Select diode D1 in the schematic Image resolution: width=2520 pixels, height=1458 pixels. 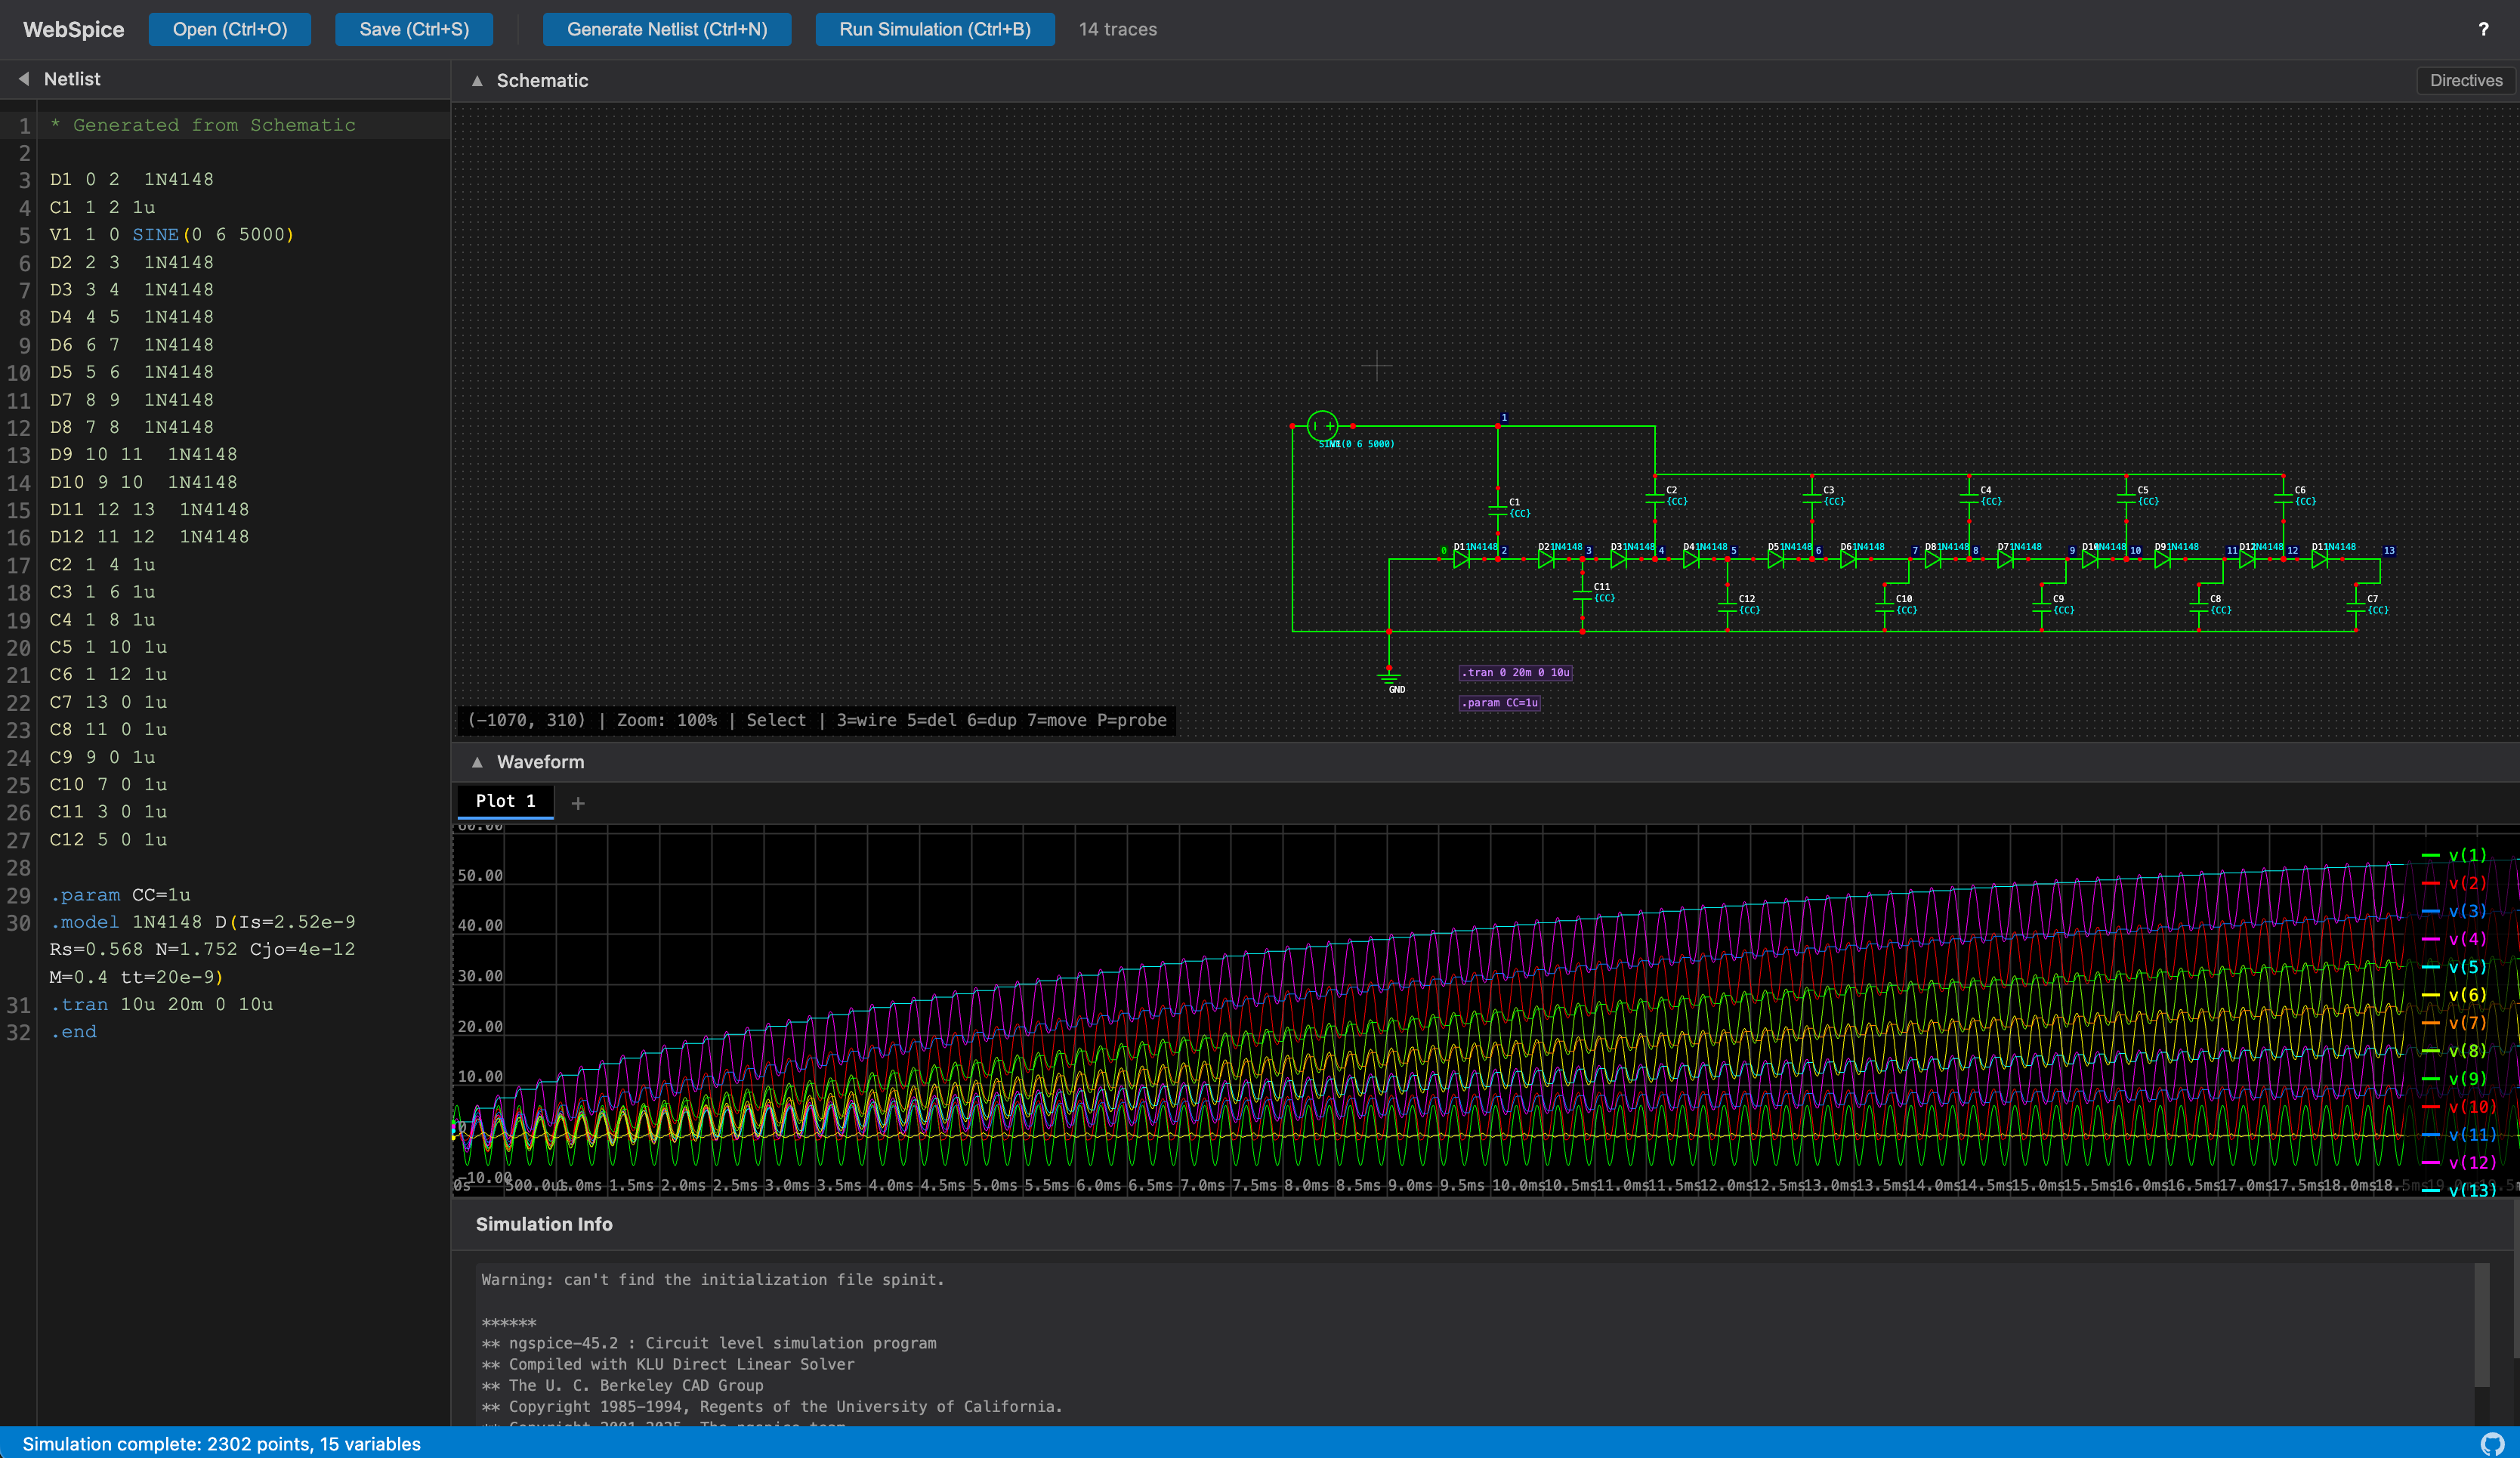(x=1461, y=559)
